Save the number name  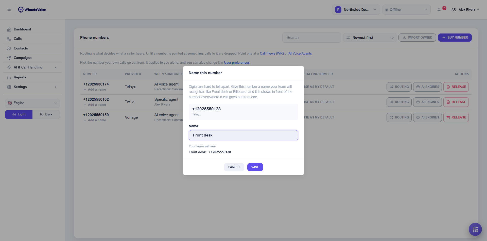tap(255, 167)
